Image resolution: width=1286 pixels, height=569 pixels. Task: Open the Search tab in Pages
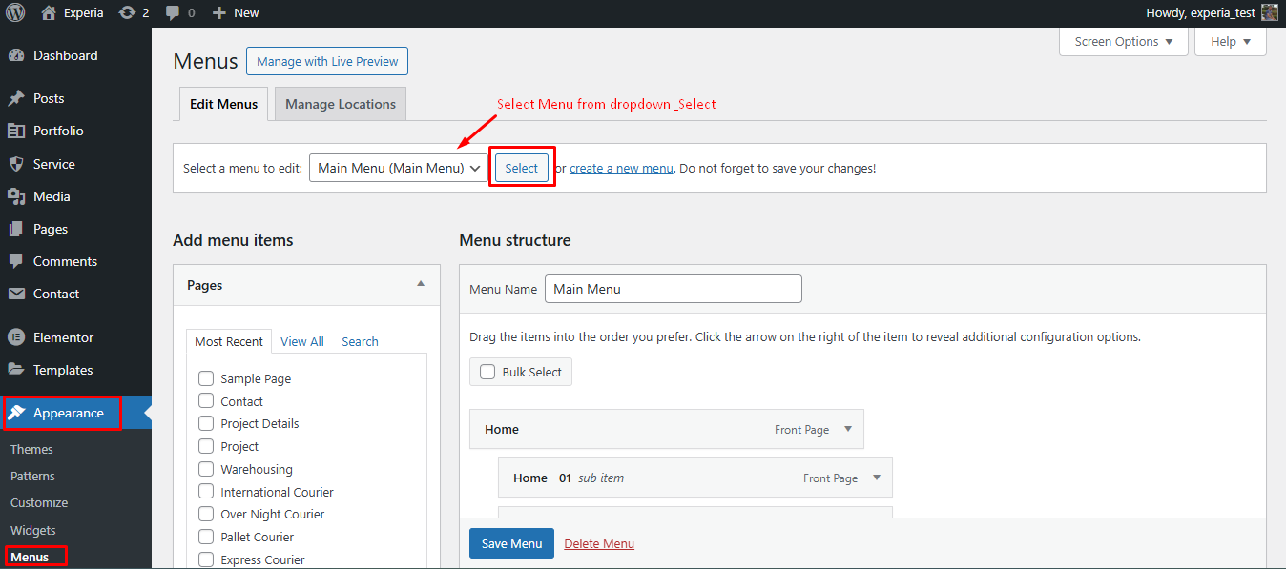[x=360, y=341]
